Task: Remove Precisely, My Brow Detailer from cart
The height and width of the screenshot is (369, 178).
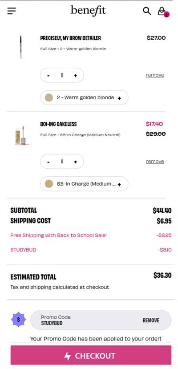Action: click(155, 75)
